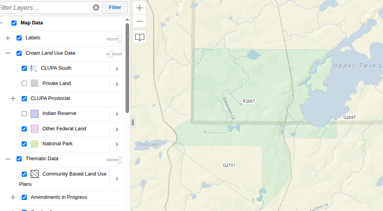
Task: Uncheck Amendments in Progress checkbox
Action: 24,197
